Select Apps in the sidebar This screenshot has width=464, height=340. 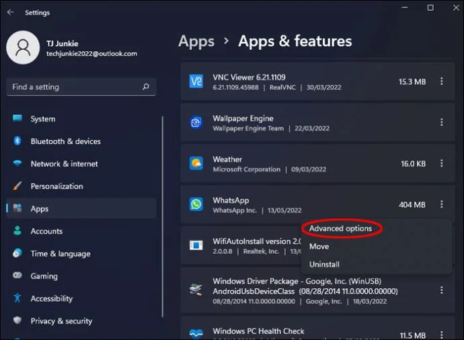[x=81, y=209]
